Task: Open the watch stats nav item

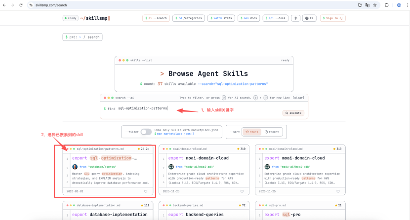Action: [x=220, y=18]
